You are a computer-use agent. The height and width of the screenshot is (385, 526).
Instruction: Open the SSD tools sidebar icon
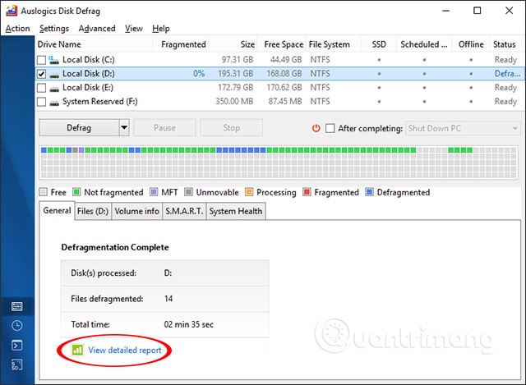[x=16, y=365]
